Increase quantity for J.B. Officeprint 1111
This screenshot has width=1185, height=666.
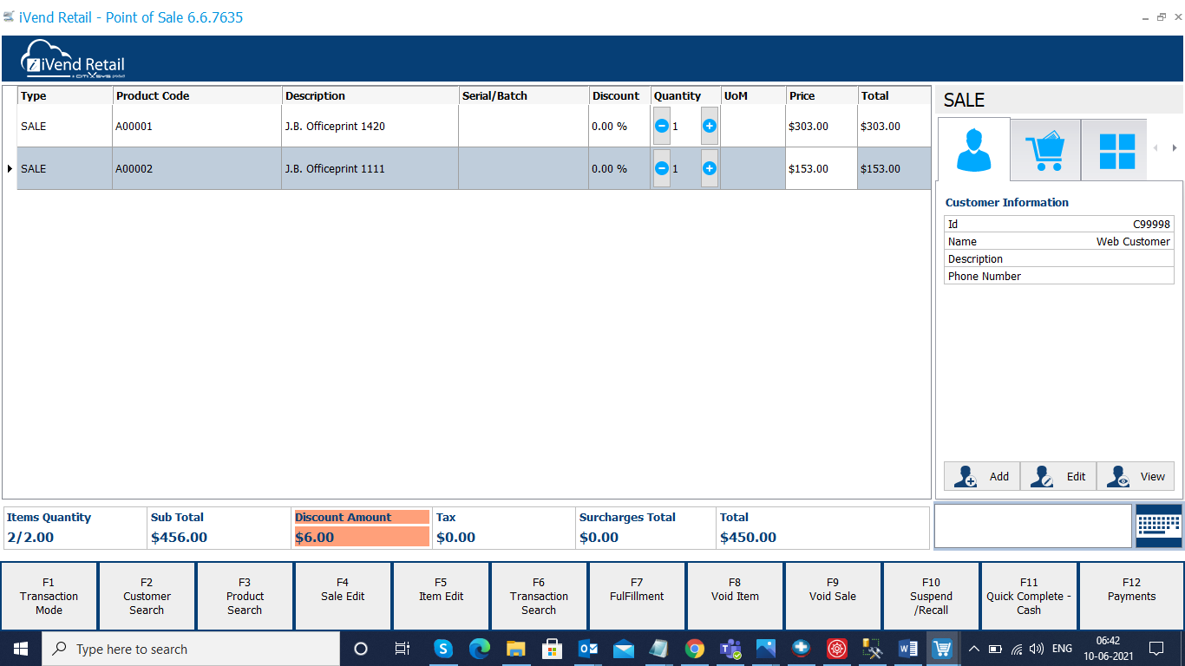[x=710, y=168]
